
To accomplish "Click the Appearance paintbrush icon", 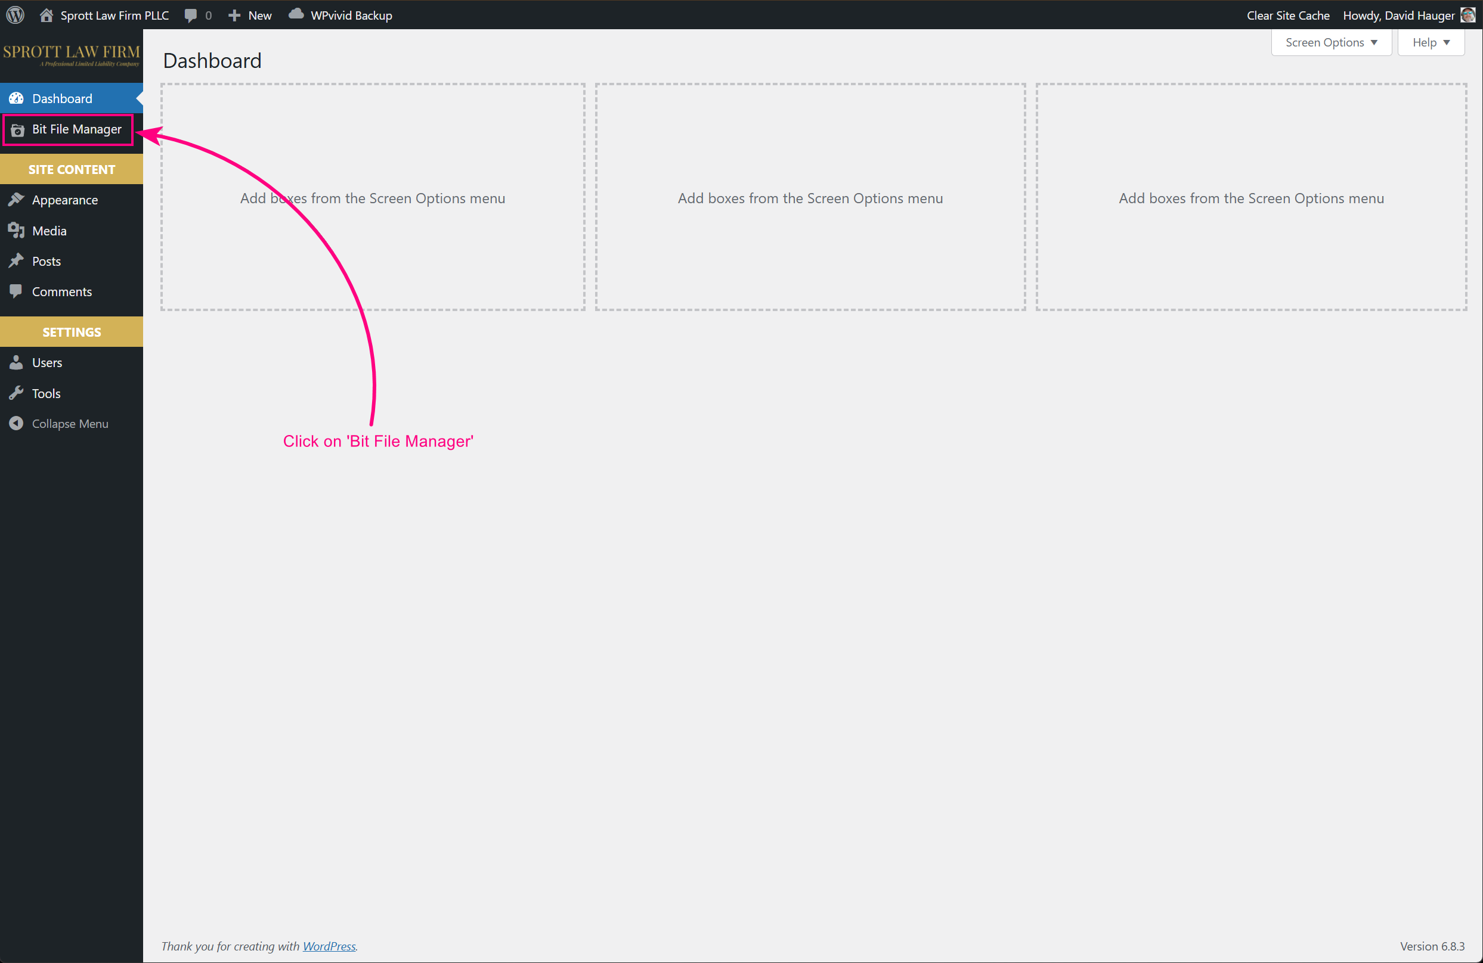I will point(16,199).
